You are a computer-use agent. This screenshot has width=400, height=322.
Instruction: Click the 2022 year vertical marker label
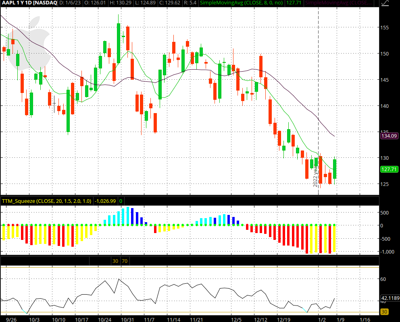316,176
